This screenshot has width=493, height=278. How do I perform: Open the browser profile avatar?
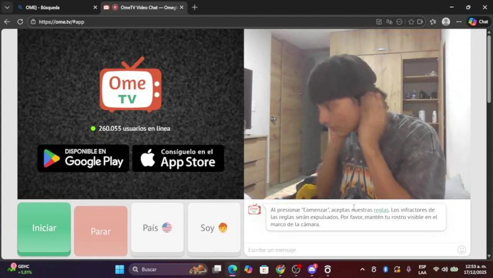pyautogui.click(x=446, y=22)
